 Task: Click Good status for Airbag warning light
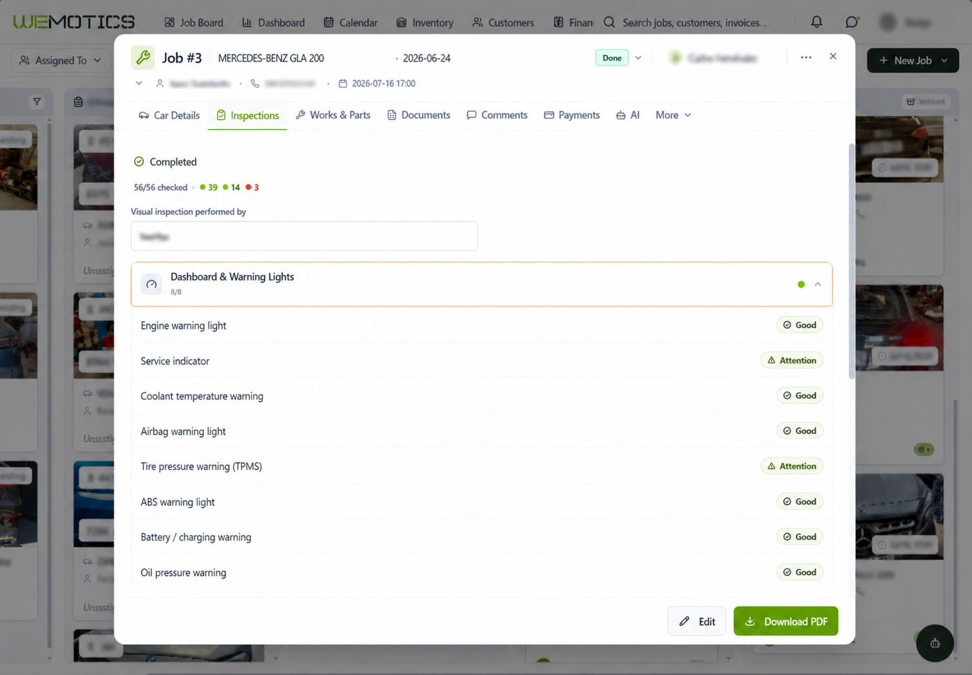tap(800, 431)
